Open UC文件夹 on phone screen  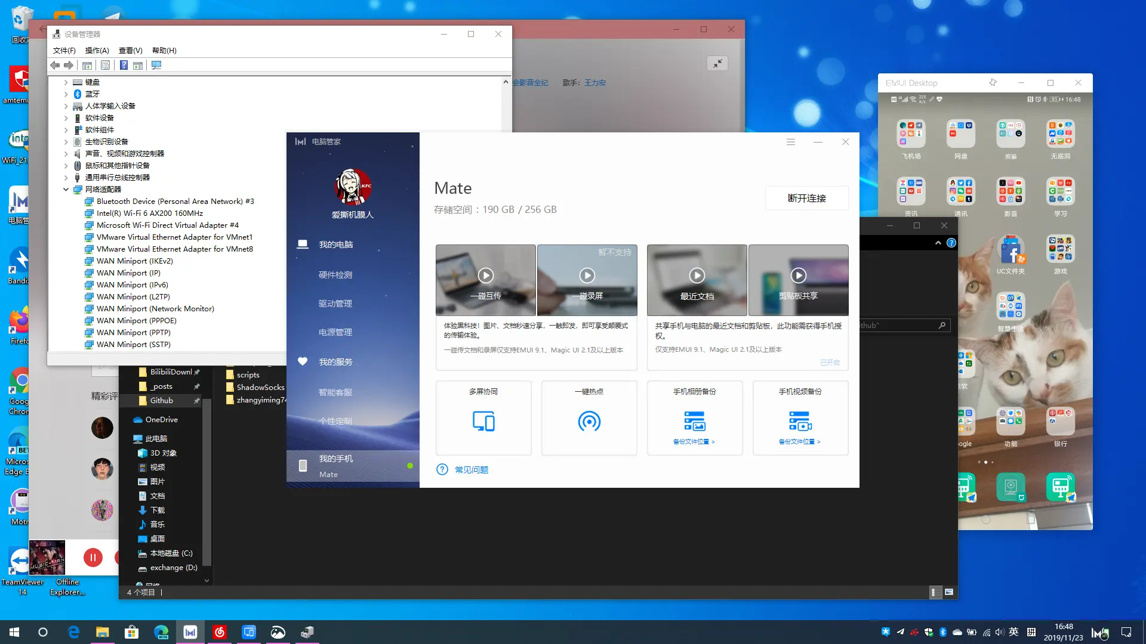click(x=1011, y=249)
